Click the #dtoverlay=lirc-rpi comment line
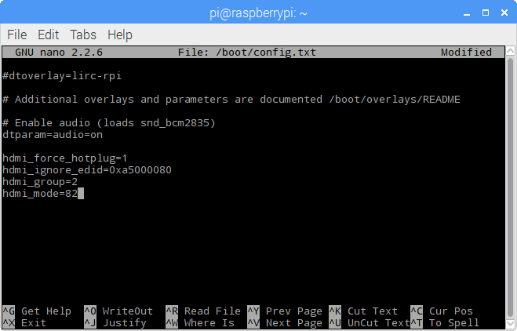517x331 pixels. click(61, 76)
